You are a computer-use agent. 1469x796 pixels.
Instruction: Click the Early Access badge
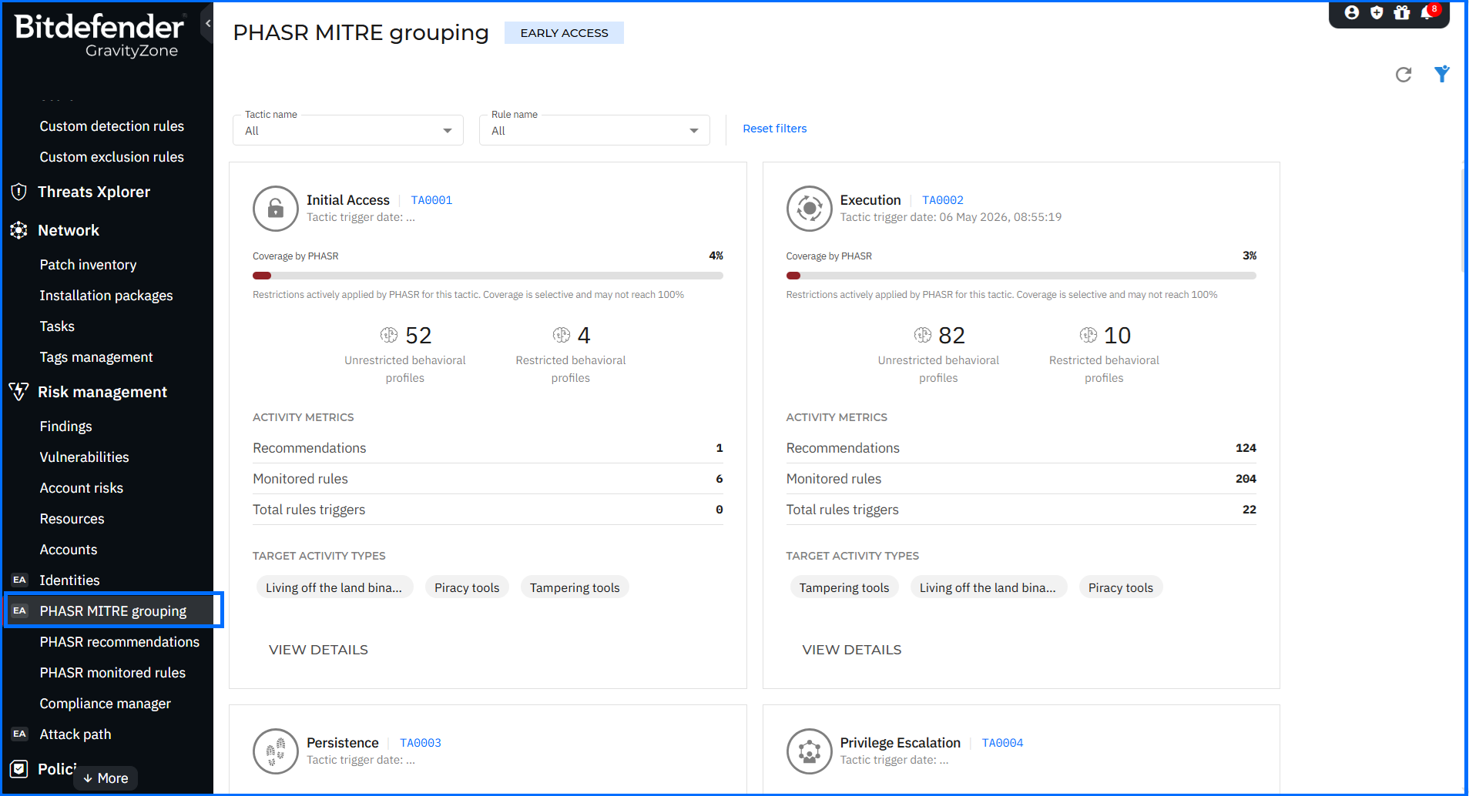564,33
